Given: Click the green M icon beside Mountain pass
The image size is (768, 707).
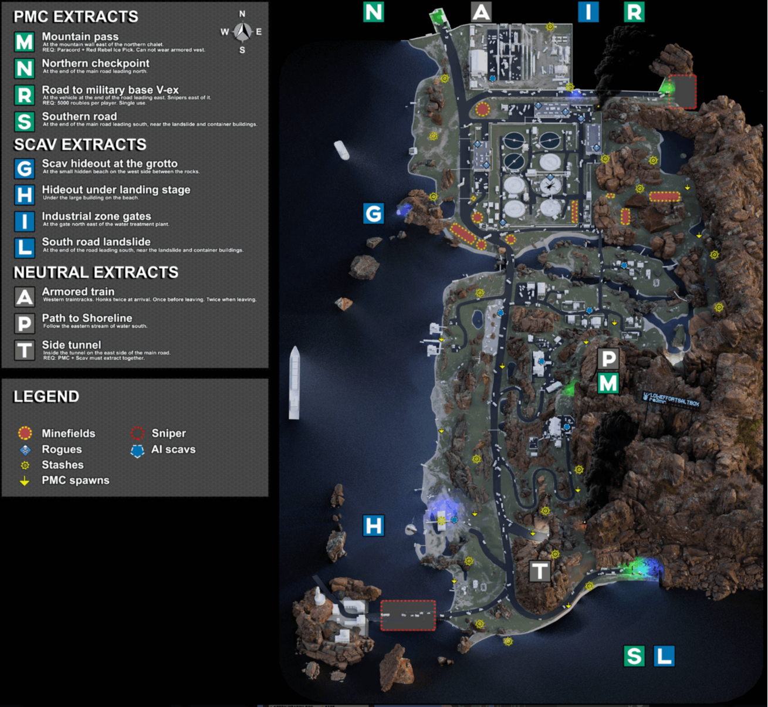Looking at the screenshot, I should (24, 42).
